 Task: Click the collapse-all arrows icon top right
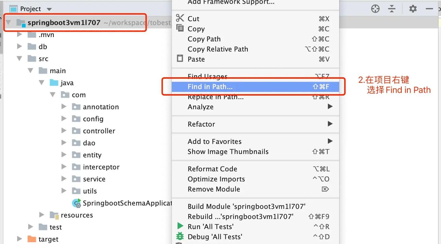click(392, 9)
